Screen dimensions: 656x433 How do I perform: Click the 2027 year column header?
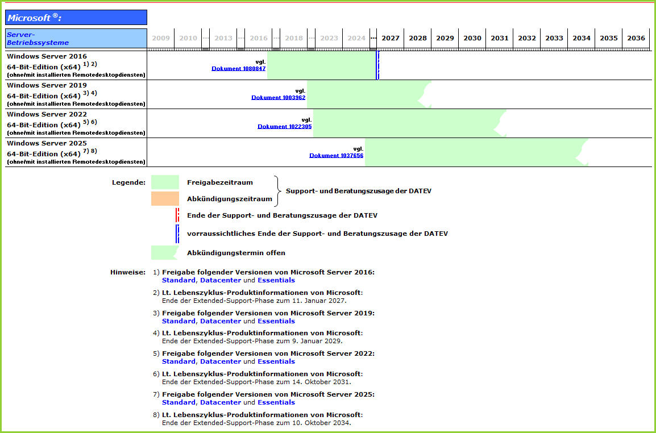(391, 38)
